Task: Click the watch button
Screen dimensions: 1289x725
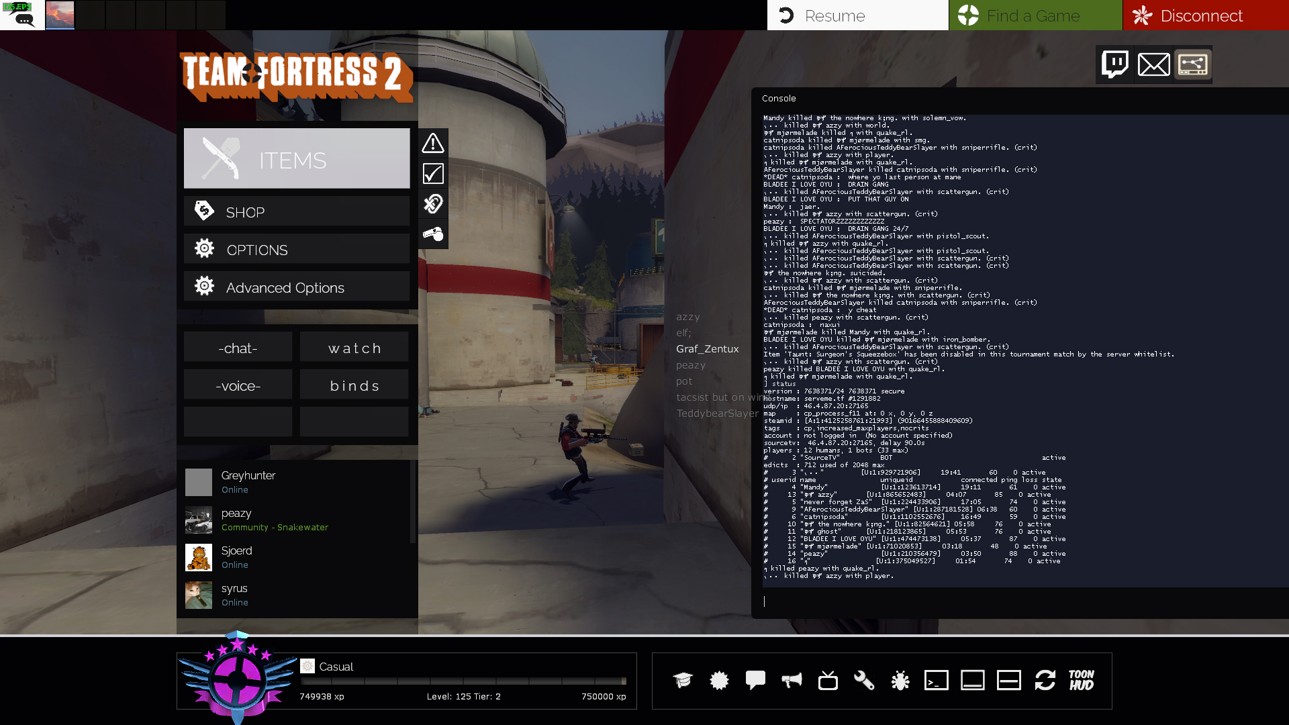Action: [354, 348]
